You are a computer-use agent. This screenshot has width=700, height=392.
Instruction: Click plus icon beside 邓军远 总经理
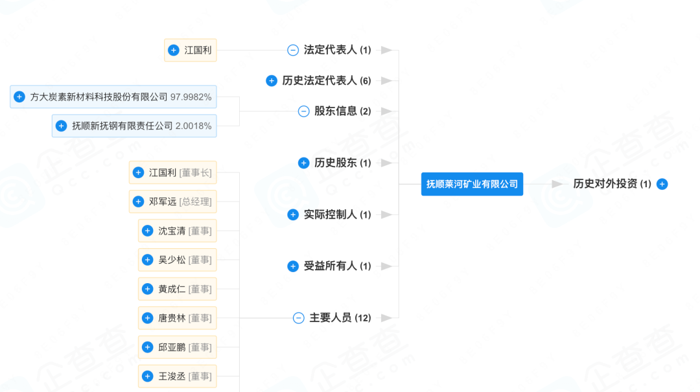pos(138,202)
